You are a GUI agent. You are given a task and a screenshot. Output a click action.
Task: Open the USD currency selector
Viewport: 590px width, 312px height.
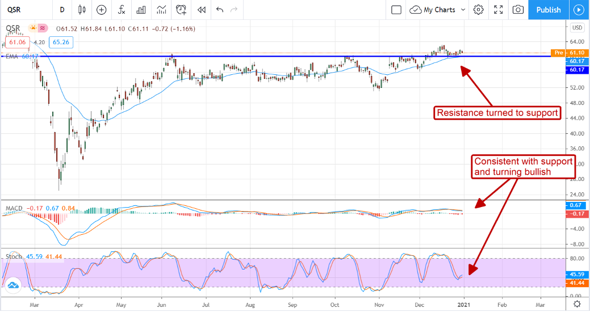coord(578,28)
